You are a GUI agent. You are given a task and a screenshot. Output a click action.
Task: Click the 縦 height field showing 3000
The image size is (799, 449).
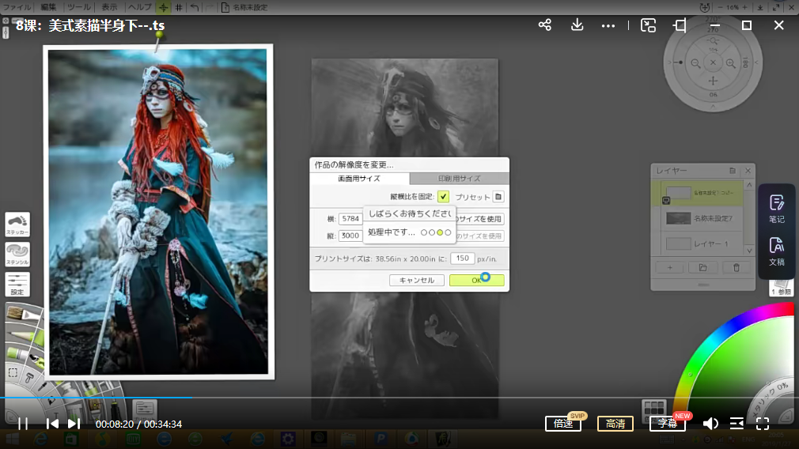350,236
